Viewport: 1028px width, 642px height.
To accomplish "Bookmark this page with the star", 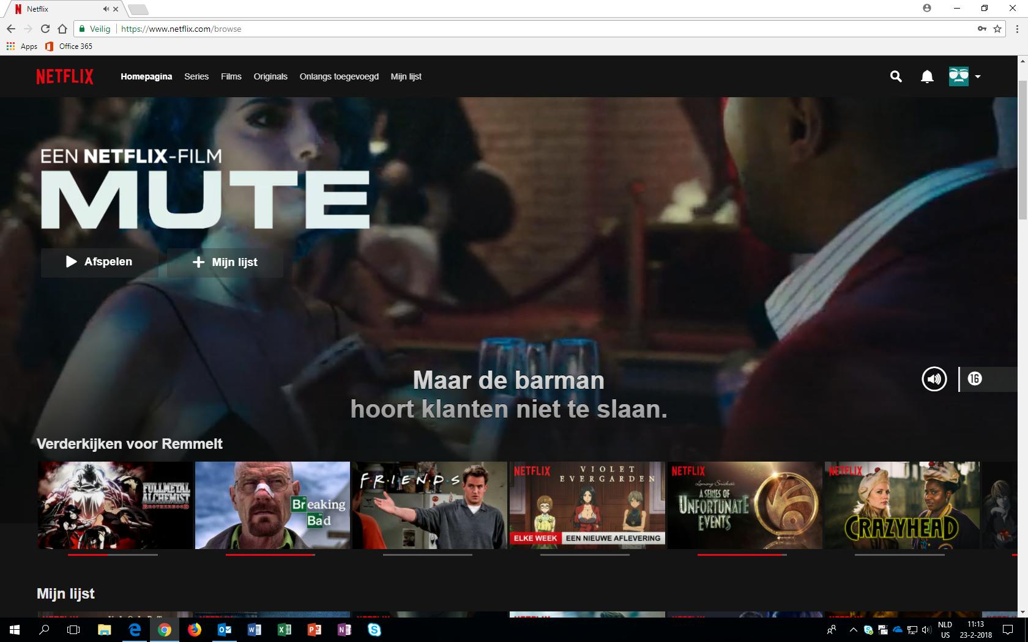I will 997,29.
